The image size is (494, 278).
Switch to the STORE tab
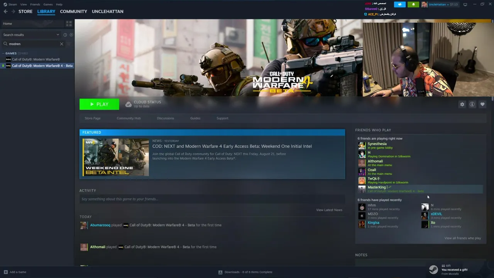point(25,12)
